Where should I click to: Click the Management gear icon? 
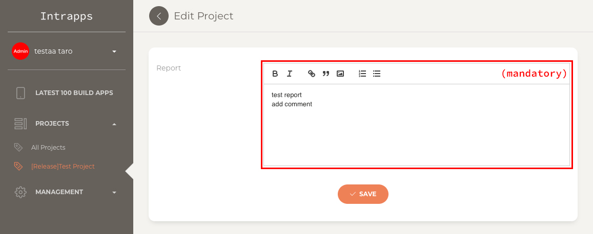[x=21, y=192]
